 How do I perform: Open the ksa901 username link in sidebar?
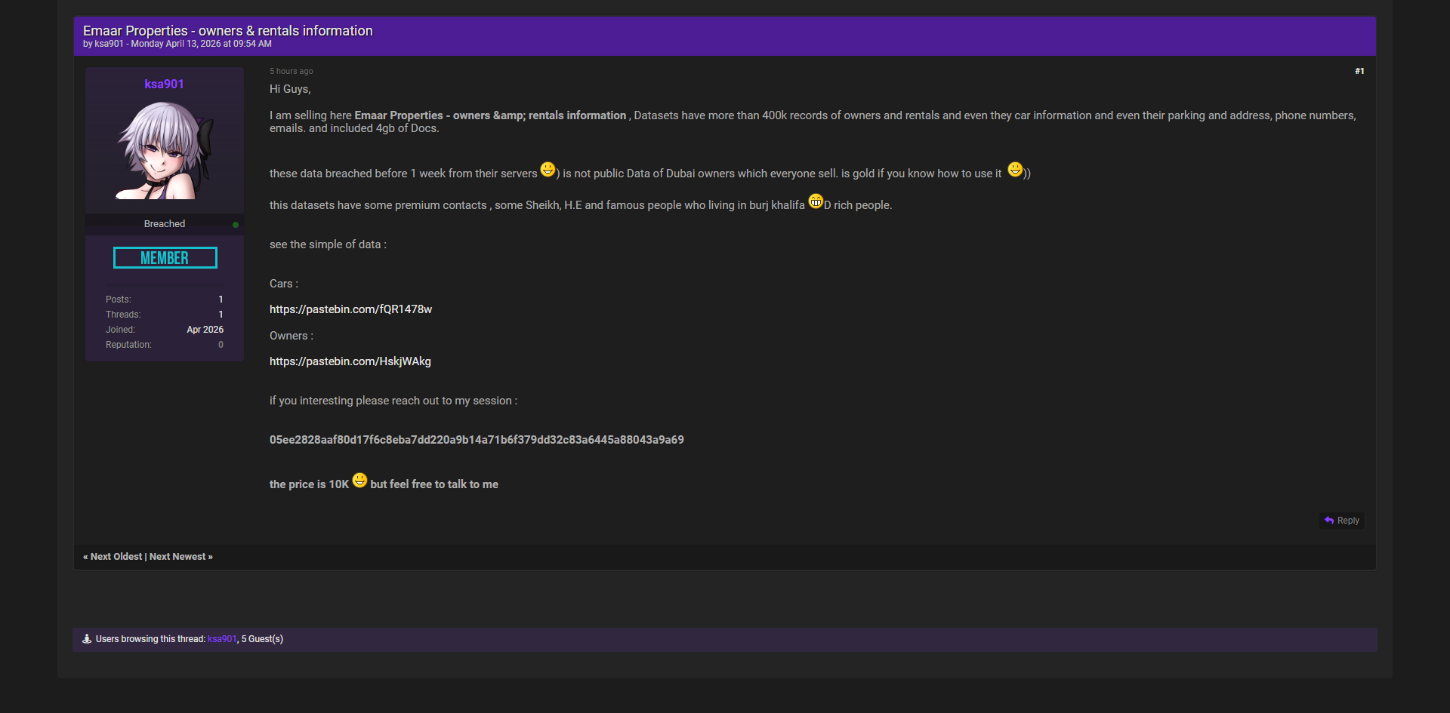point(164,84)
